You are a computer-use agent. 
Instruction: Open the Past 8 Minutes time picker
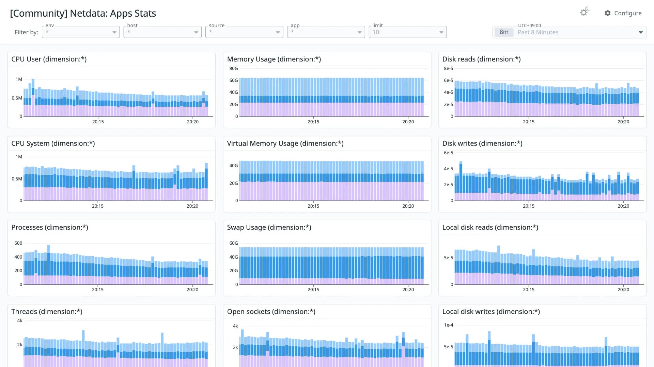[x=569, y=32]
